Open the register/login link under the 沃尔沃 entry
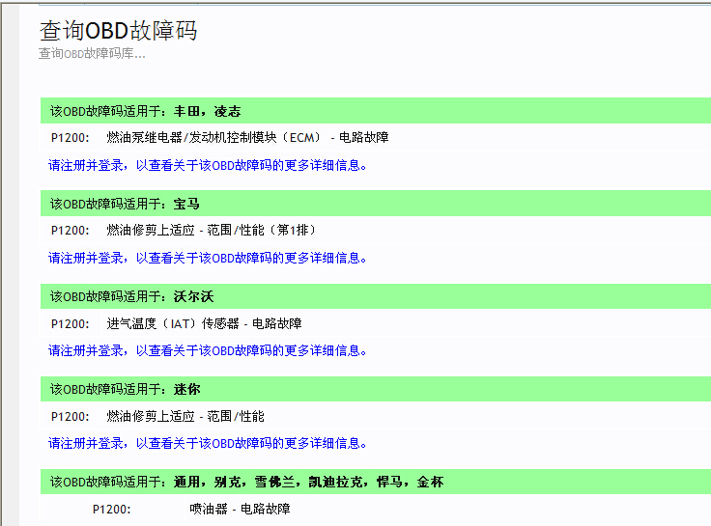Screen dimensions: 711x526 (208, 350)
